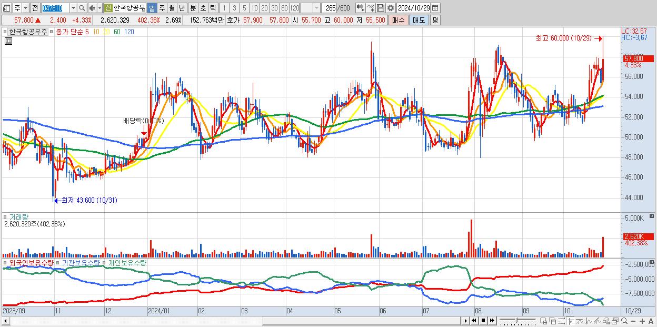Click the dotted chart range icon at bottom

[562, 321]
